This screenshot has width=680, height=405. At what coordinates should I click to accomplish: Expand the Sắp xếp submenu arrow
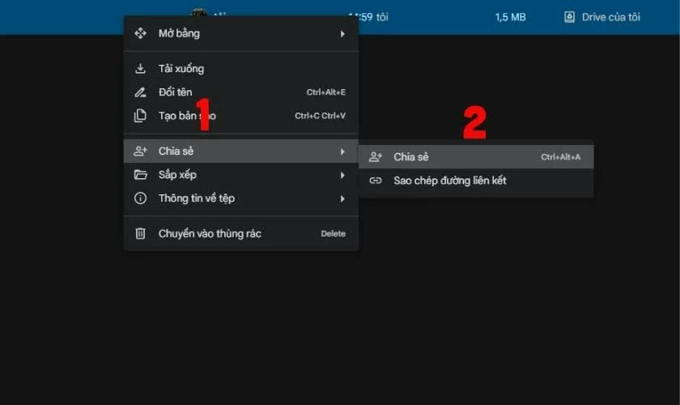(342, 175)
